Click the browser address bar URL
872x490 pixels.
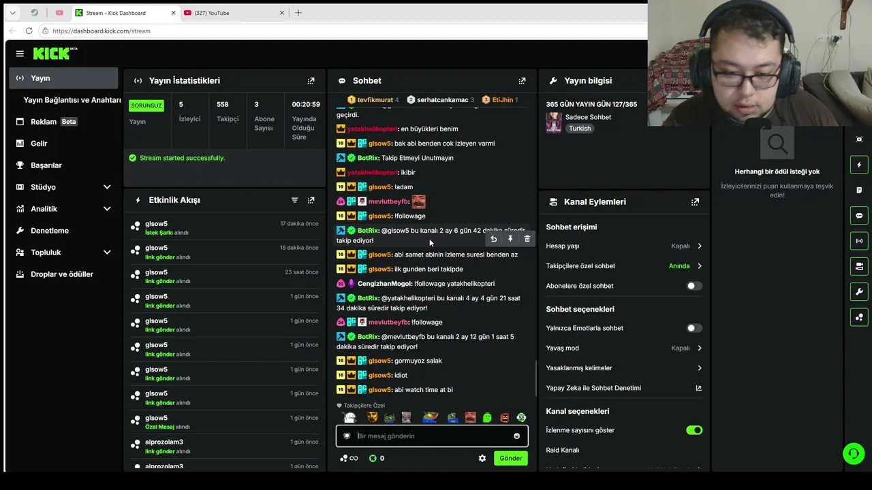102,31
